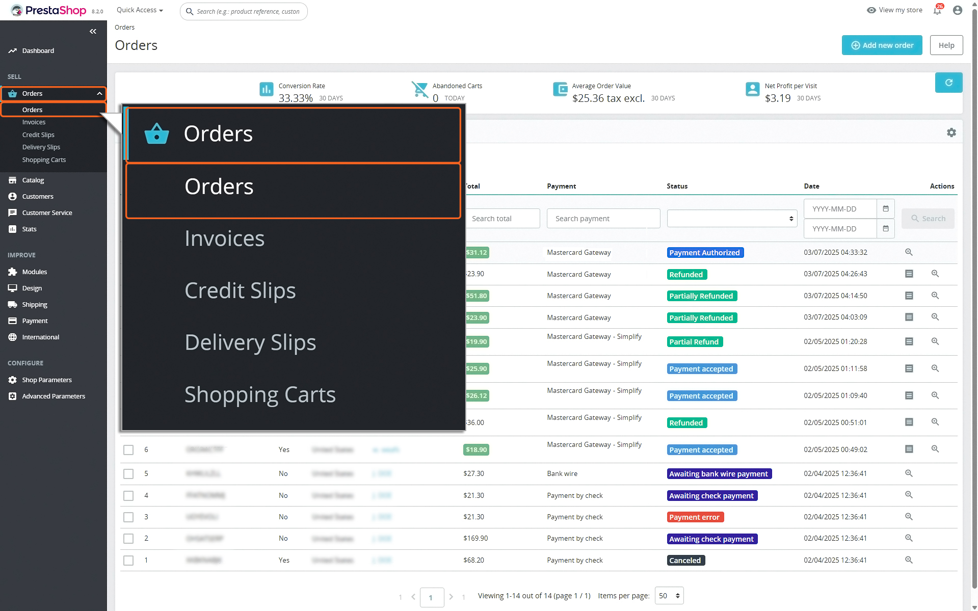Screen dimensions: 978x611
Task: Click the greyed-out Search filter button
Action: (928, 219)
